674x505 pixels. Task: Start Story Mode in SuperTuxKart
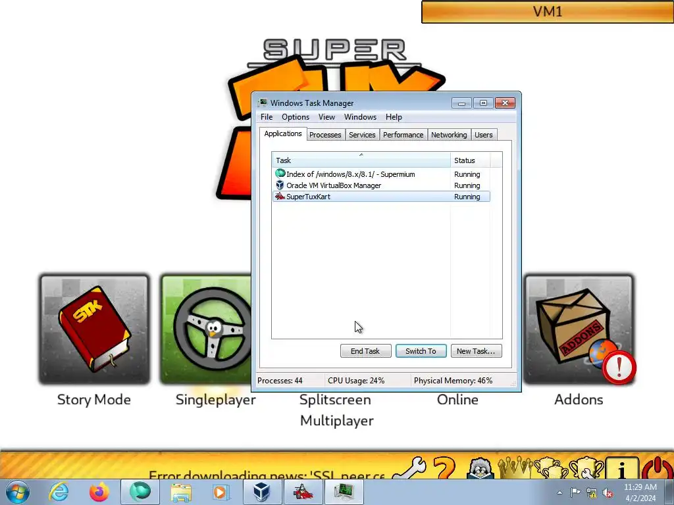click(94, 329)
